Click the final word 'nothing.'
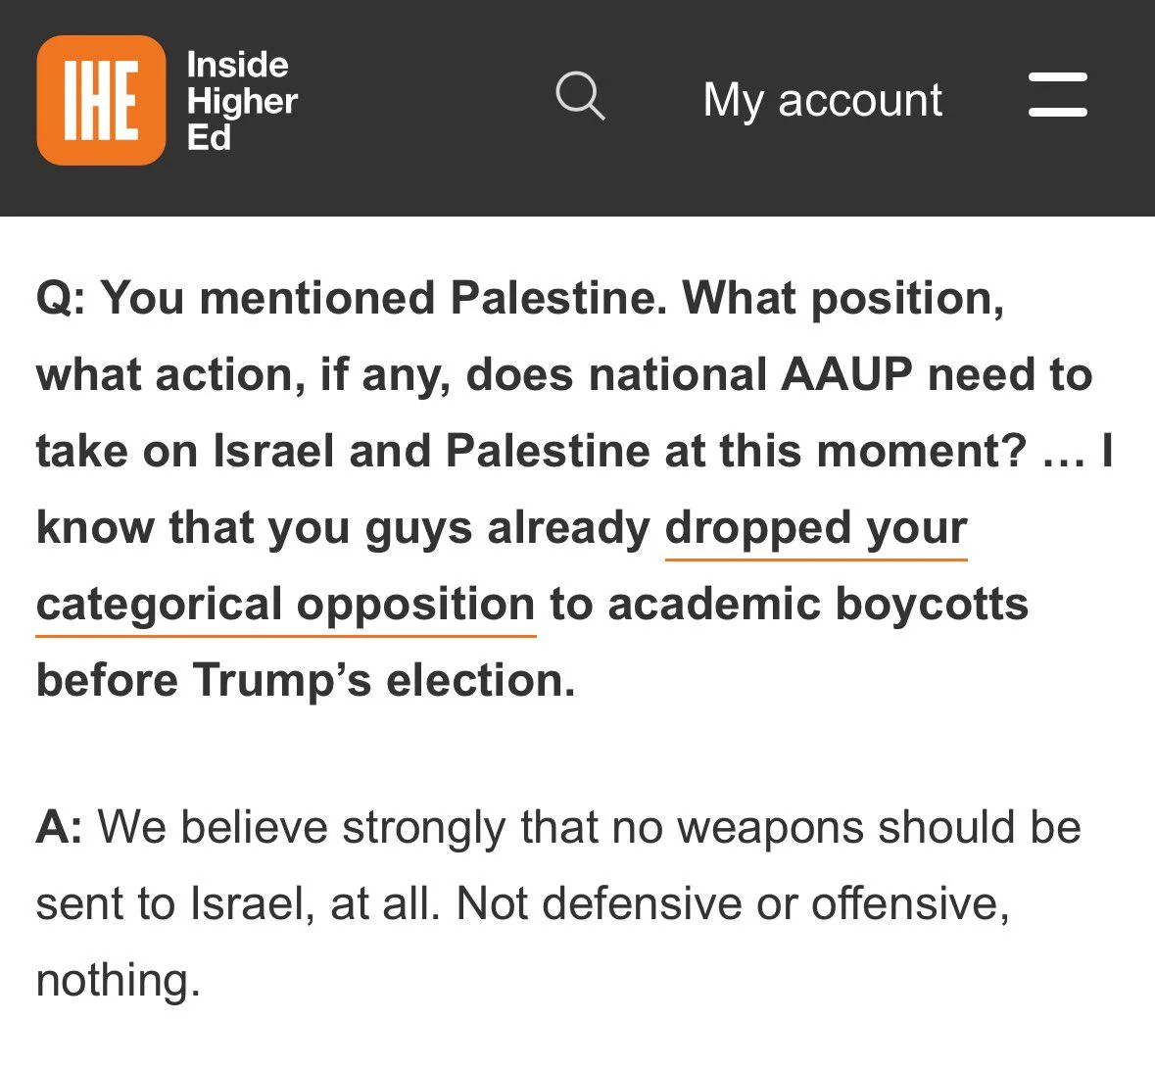Screen dimensions: 1155x1070 point(119,982)
